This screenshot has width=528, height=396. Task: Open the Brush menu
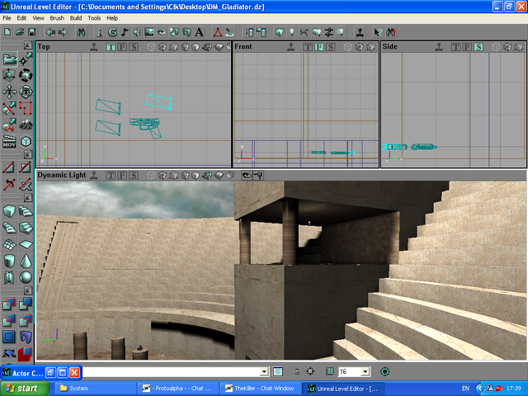(57, 17)
